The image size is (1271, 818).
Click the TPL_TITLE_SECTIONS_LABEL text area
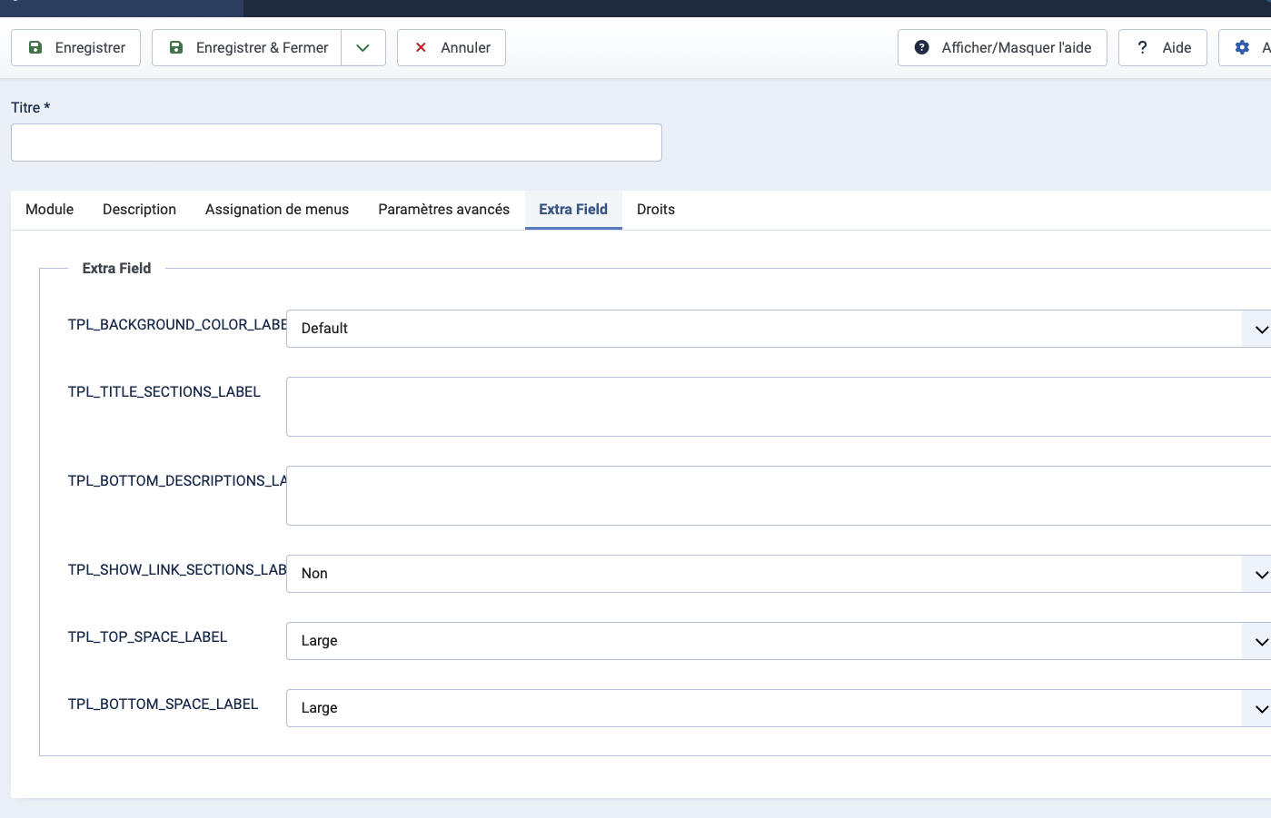click(779, 407)
